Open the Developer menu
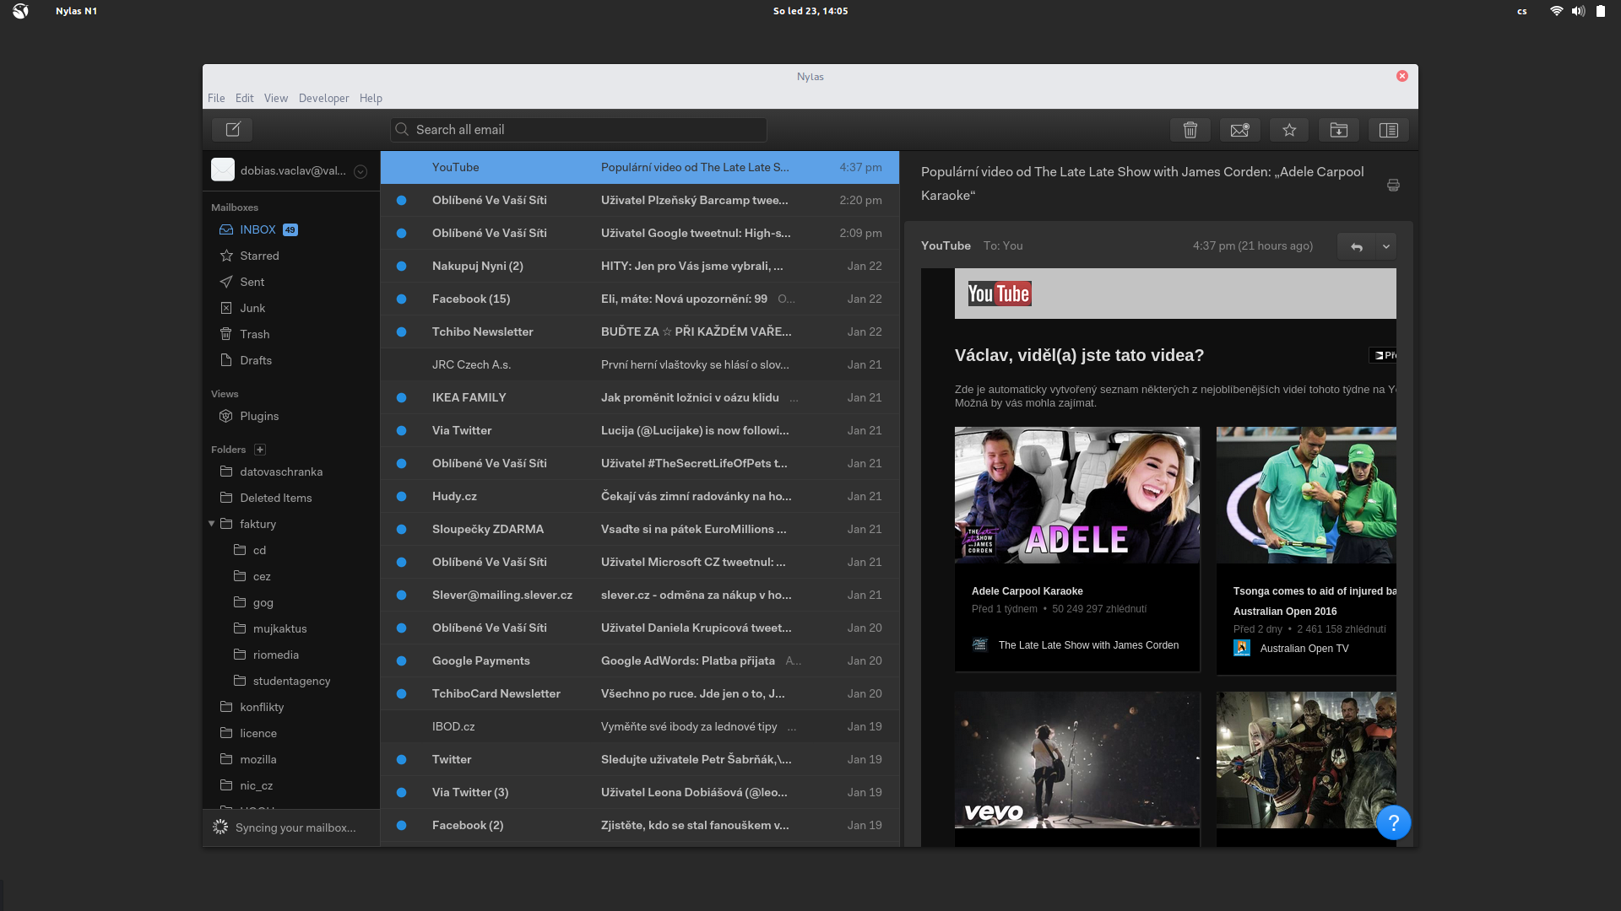This screenshot has height=911, width=1621. 323,98
